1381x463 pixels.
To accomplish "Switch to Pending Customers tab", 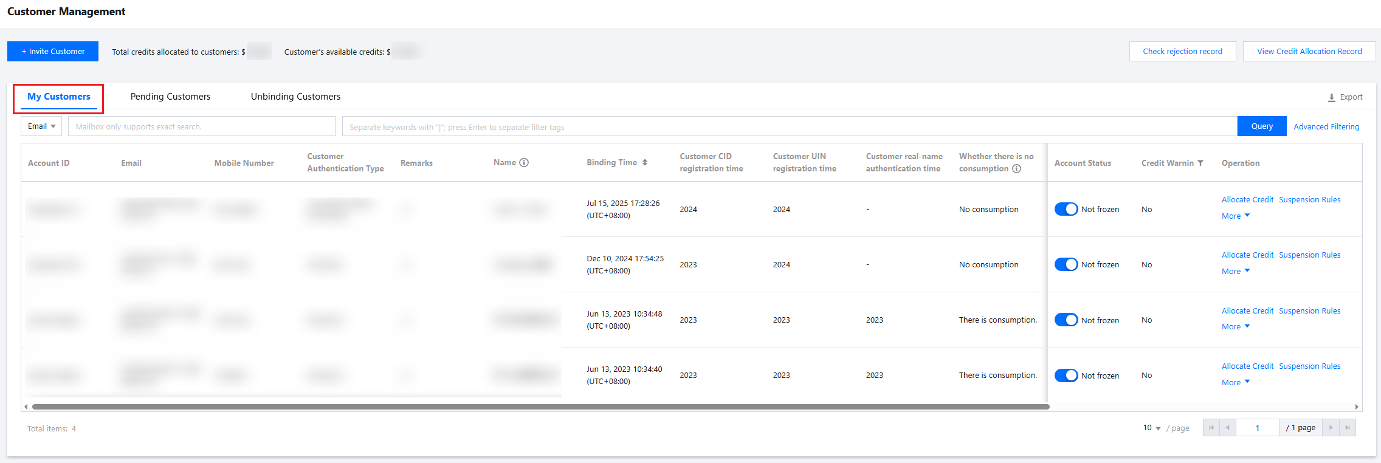I will point(170,97).
